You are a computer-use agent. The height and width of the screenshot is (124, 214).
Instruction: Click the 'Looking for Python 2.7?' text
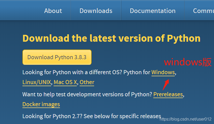pos(52,116)
